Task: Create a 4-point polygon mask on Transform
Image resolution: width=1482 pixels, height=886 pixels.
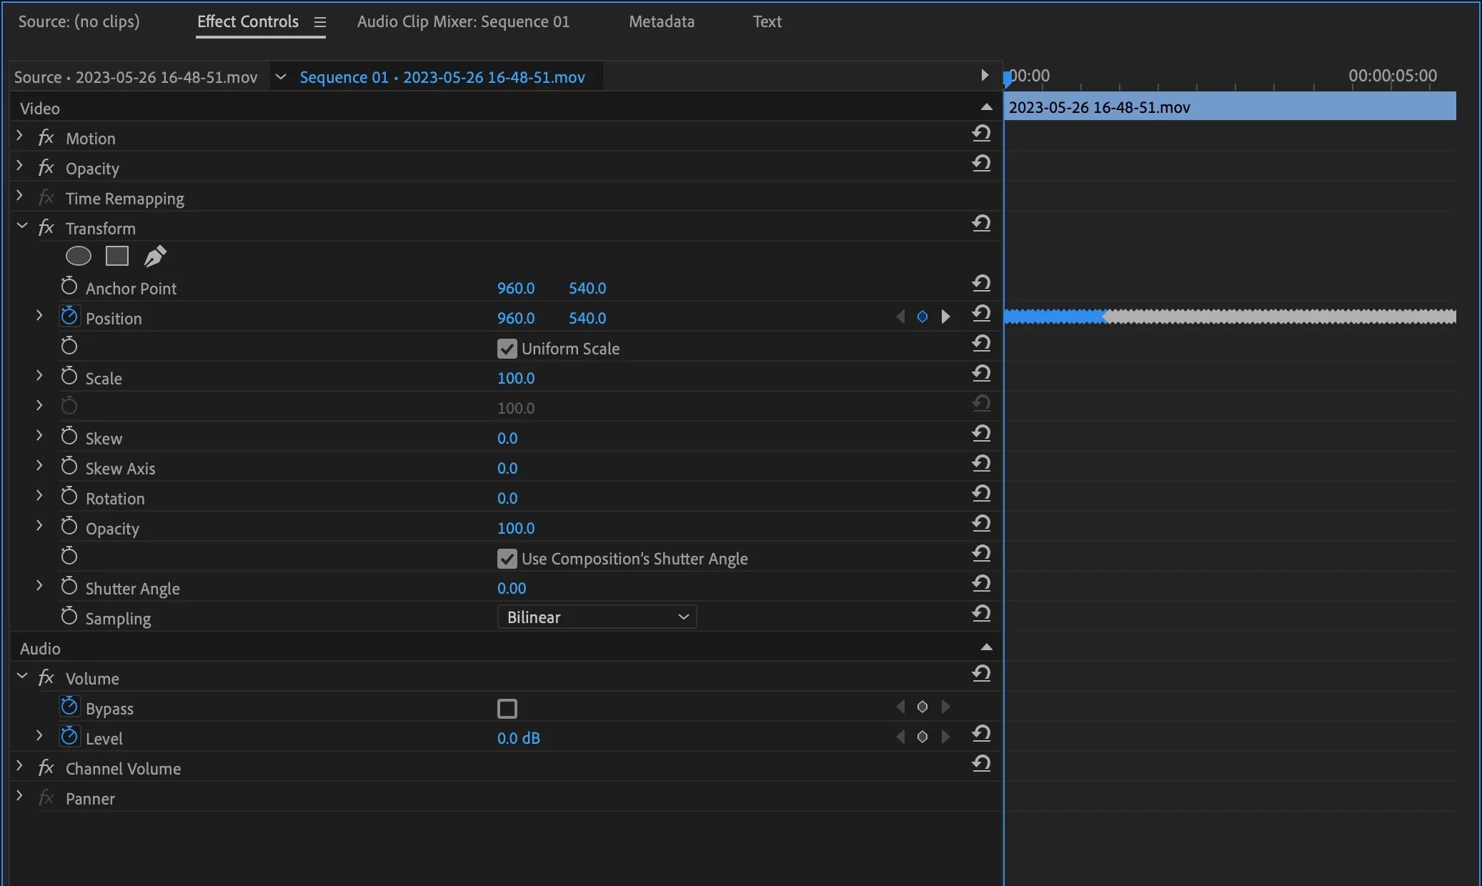Action: (116, 256)
